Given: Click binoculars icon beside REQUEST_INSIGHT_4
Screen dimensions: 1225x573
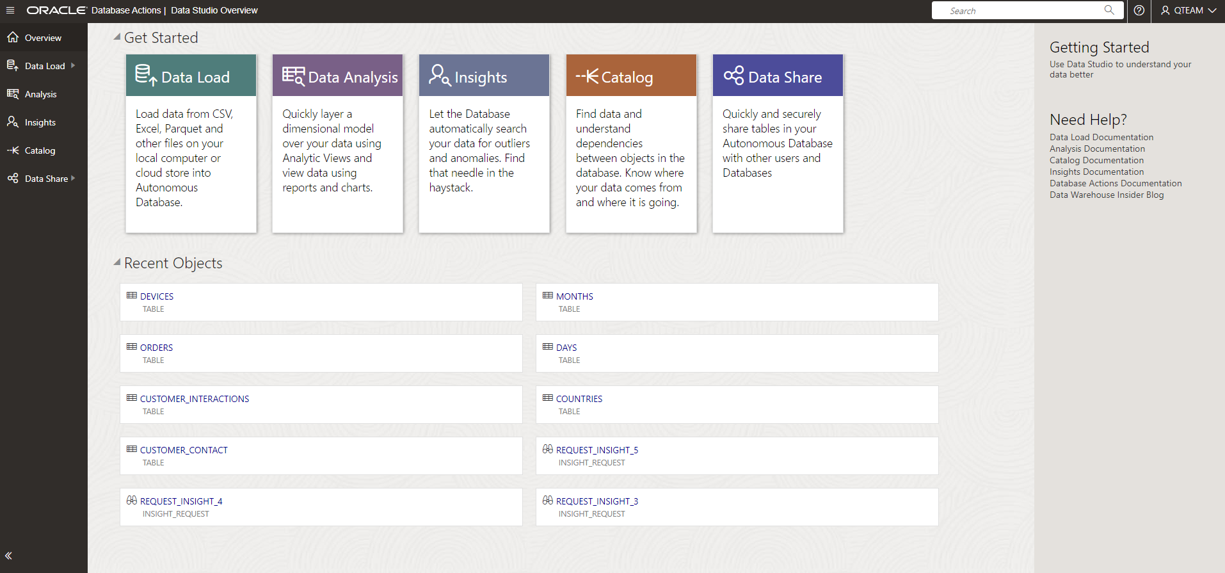Looking at the screenshot, I should pyautogui.click(x=132, y=501).
